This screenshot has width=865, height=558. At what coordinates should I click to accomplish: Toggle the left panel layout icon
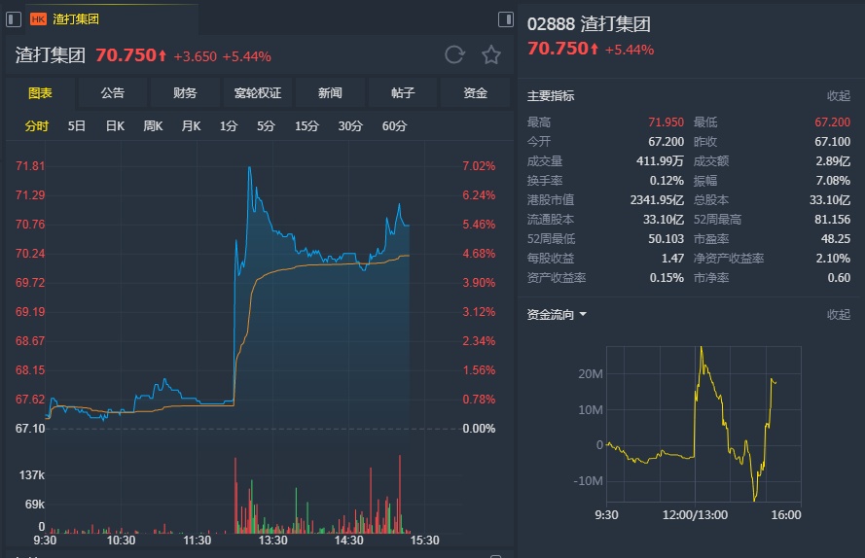(x=15, y=18)
